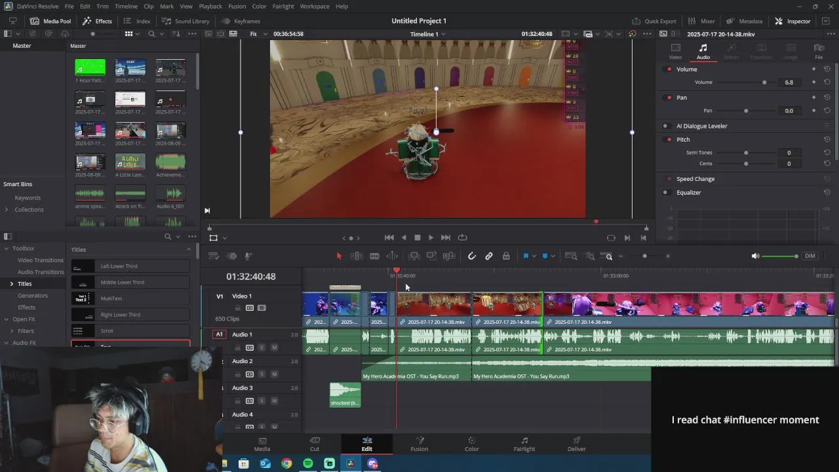839x472 pixels.
Task: Click the timeline zoom slider
Action: point(644,256)
